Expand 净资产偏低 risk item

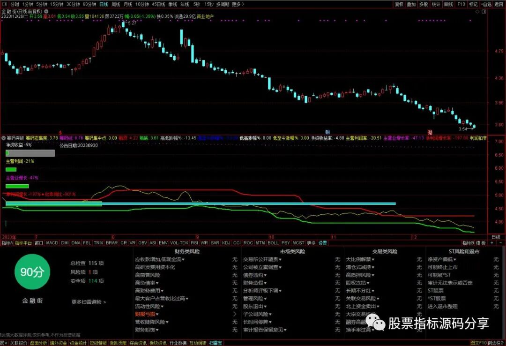(x=442, y=259)
